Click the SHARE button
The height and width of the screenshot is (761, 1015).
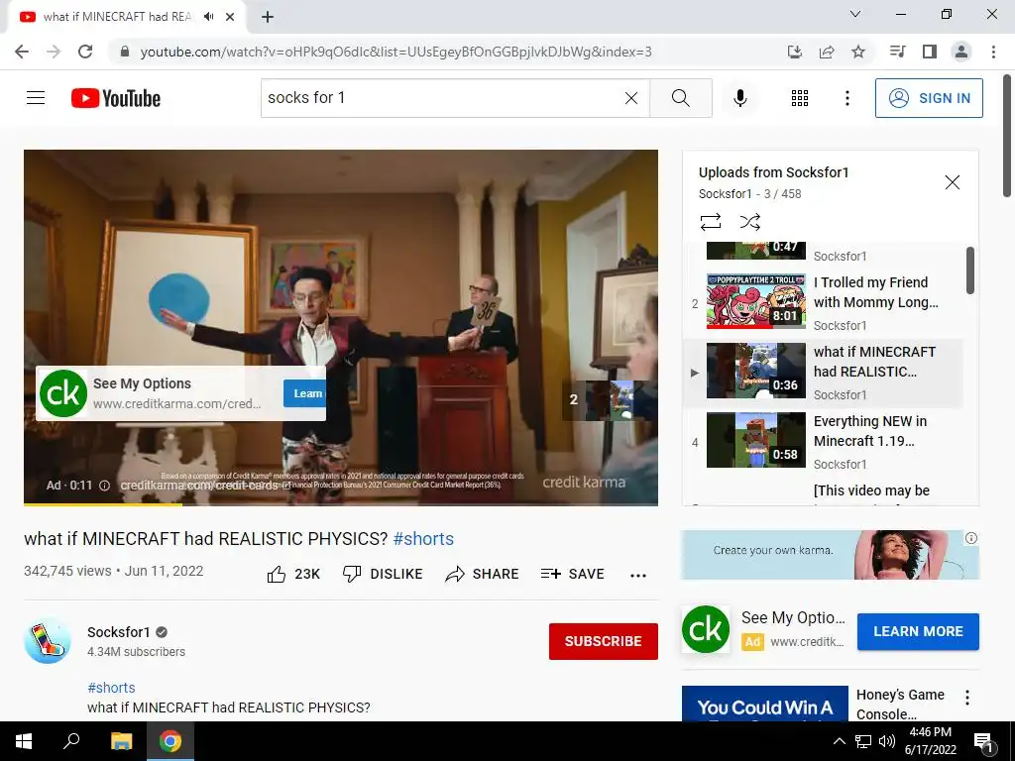(483, 574)
